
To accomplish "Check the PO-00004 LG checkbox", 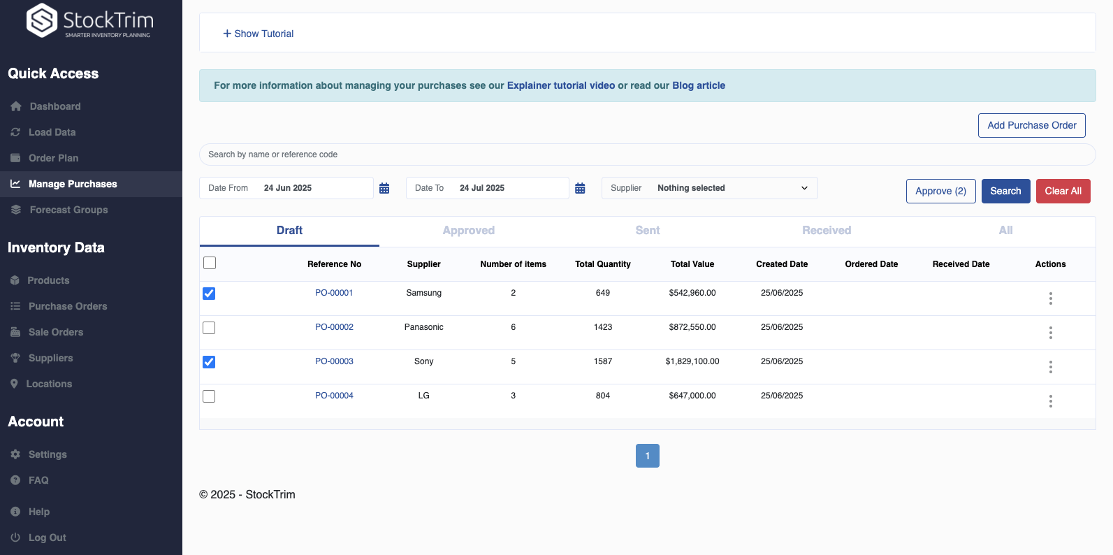I will pyautogui.click(x=209, y=396).
